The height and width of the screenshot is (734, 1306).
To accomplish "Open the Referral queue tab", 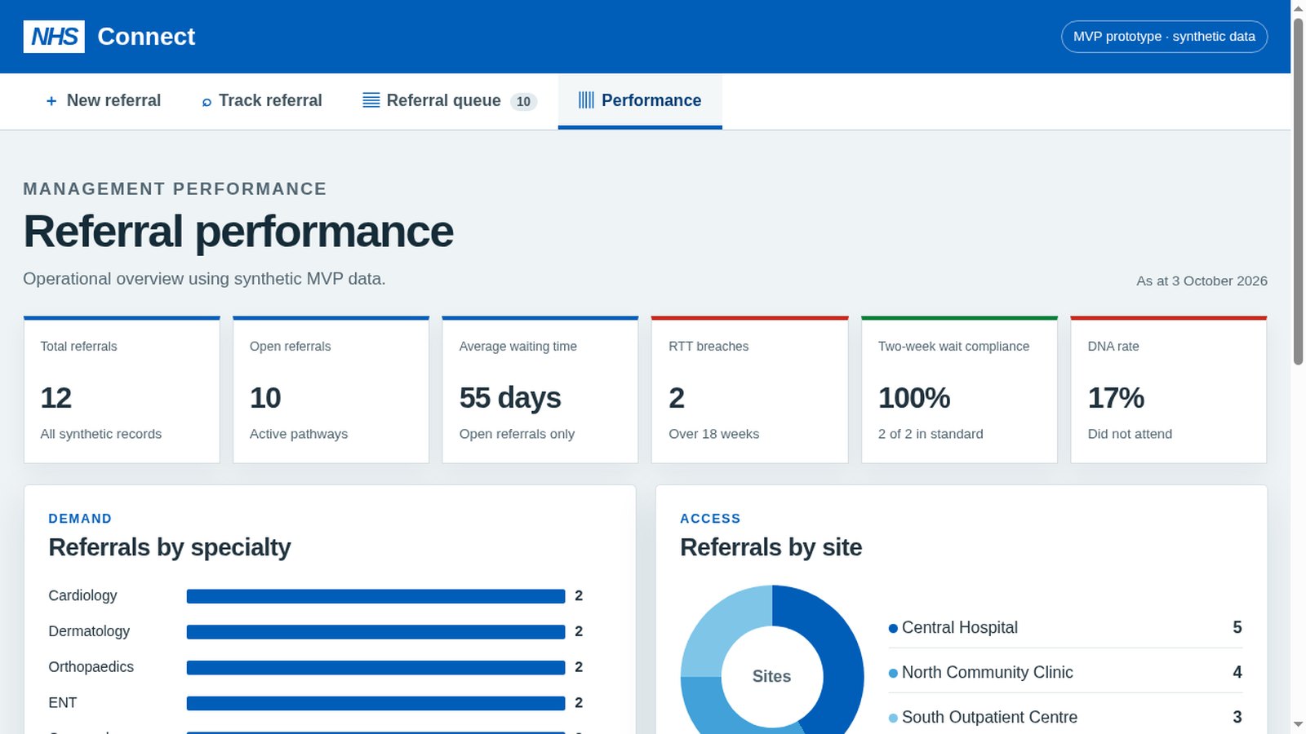I will coord(450,101).
